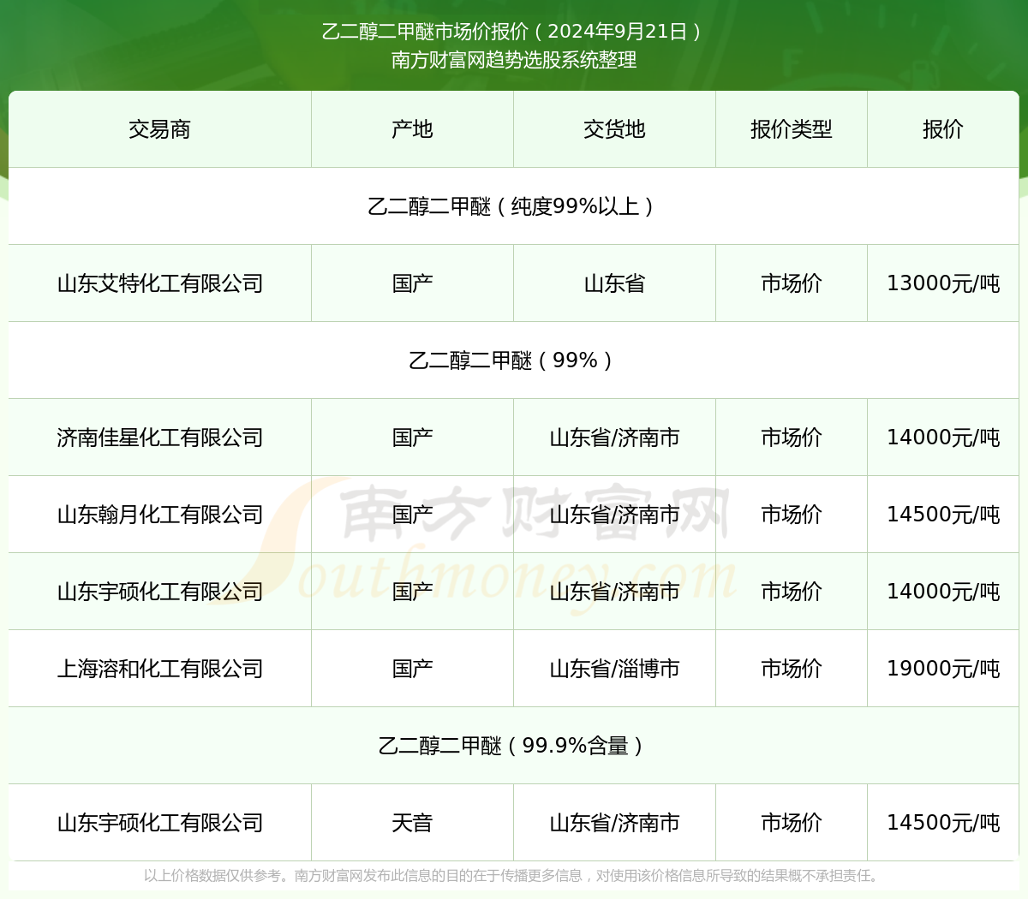Image resolution: width=1028 pixels, height=899 pixels.
Task: Click the 报价类型 column header
Action: (791, 128)
